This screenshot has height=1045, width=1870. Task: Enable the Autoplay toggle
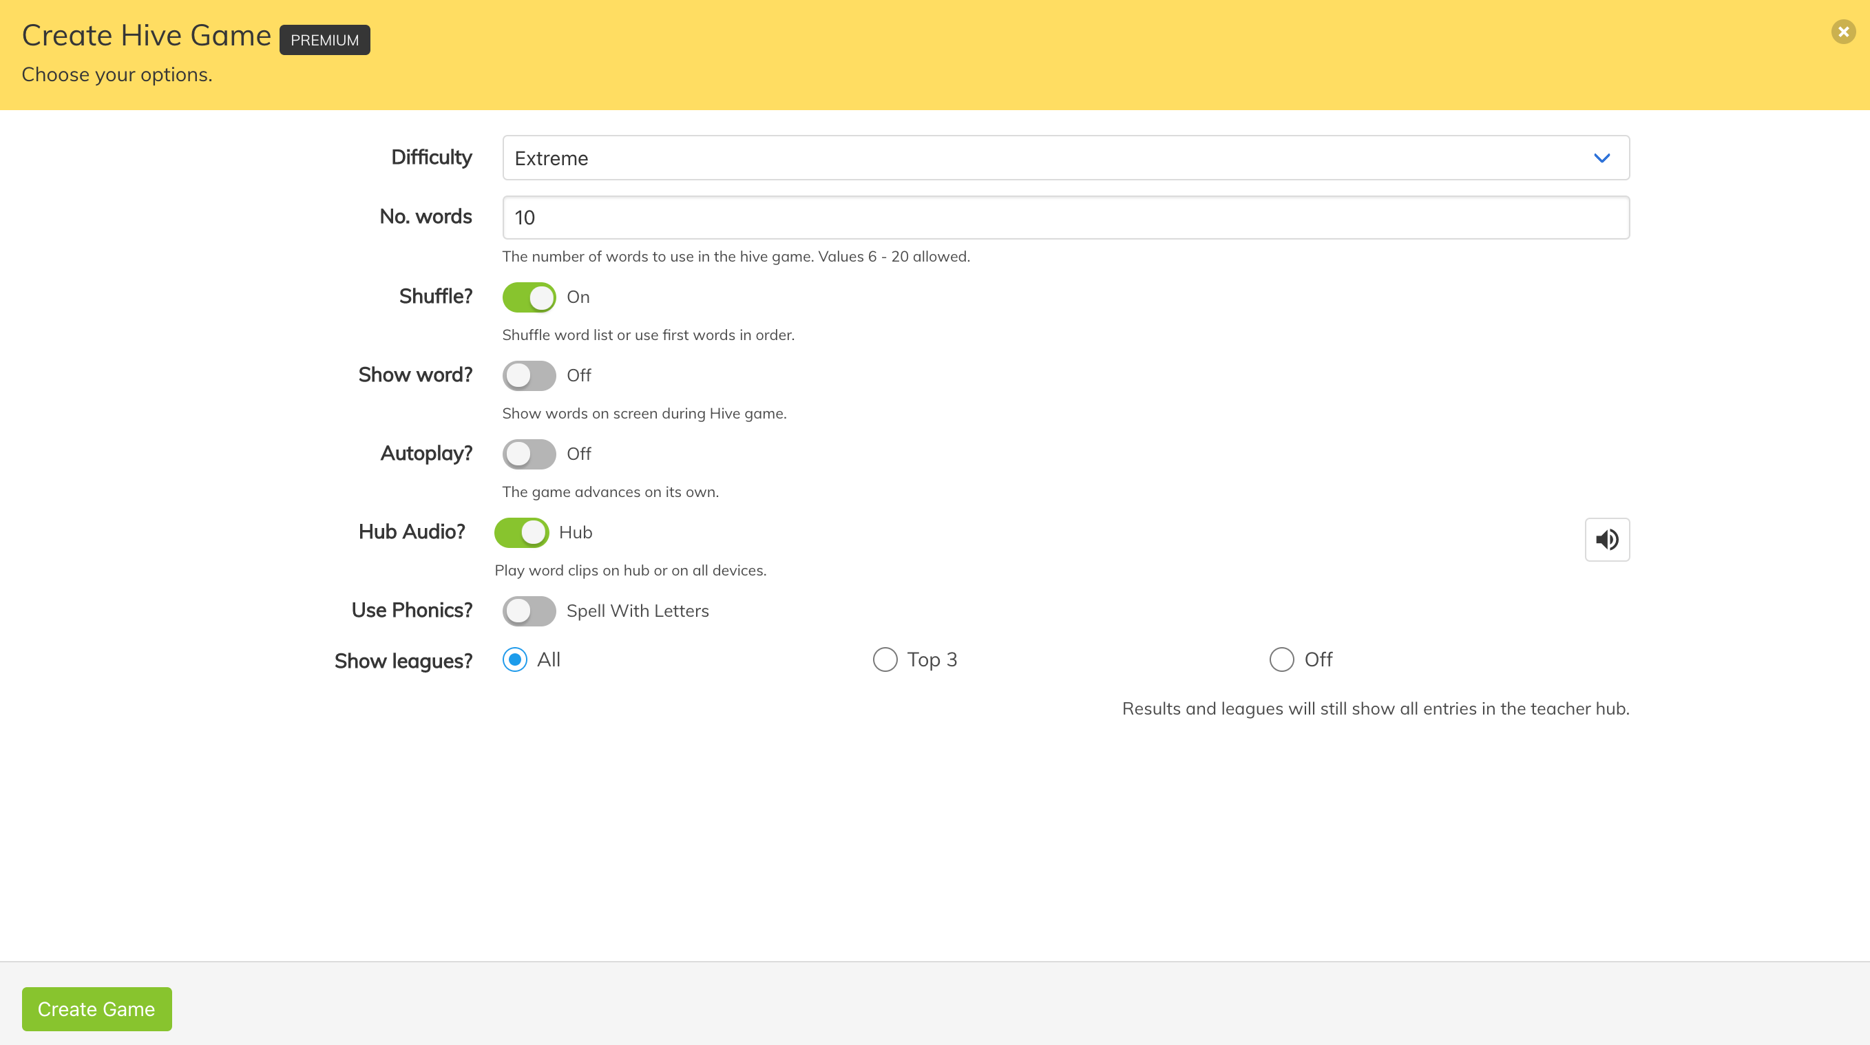(x=529, y=454)
